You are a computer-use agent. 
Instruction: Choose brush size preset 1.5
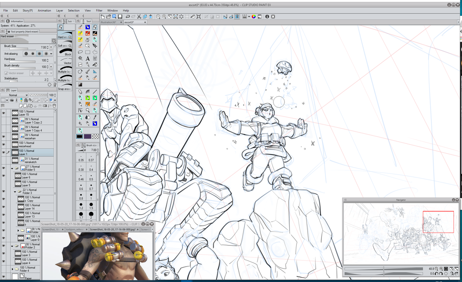coord(91,206)
